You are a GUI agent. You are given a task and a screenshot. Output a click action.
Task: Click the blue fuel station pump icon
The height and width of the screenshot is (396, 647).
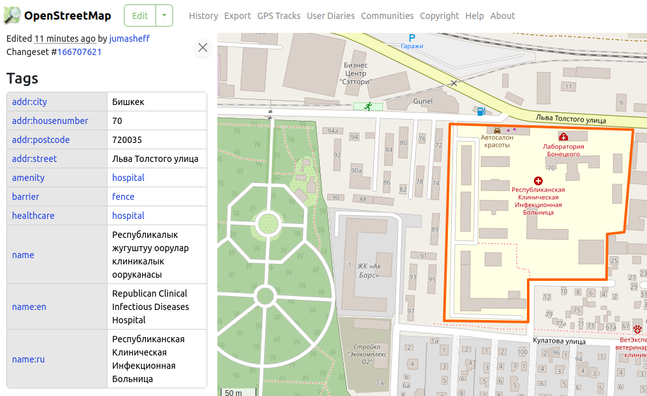(481, 111)
